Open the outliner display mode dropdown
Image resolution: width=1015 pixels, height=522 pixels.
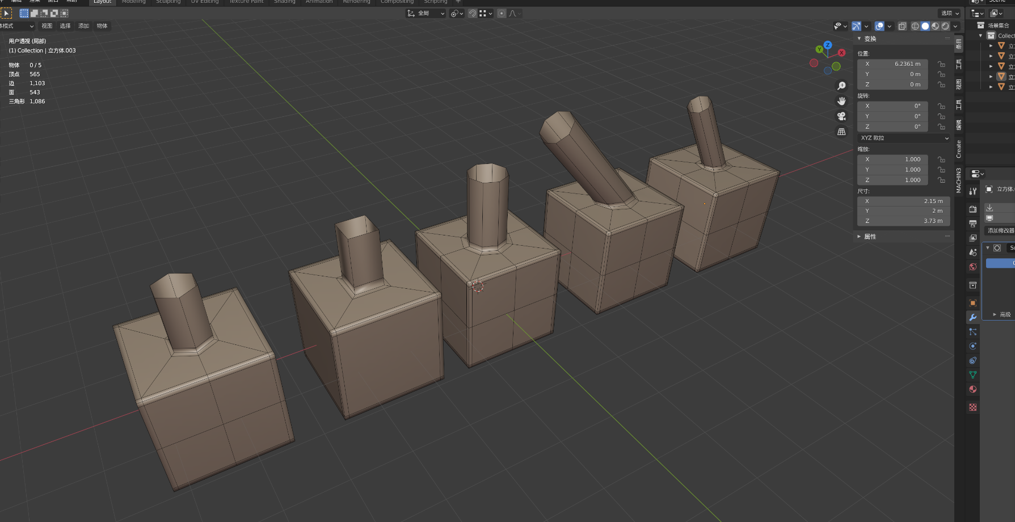(x=978, y=13)
